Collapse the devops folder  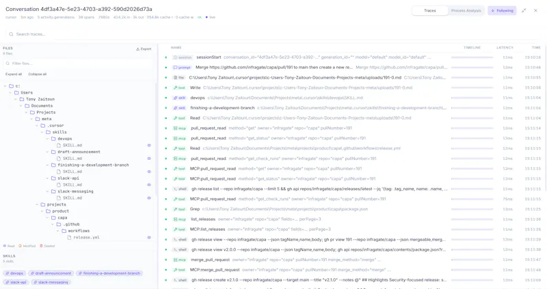click(x=48, y=139)
